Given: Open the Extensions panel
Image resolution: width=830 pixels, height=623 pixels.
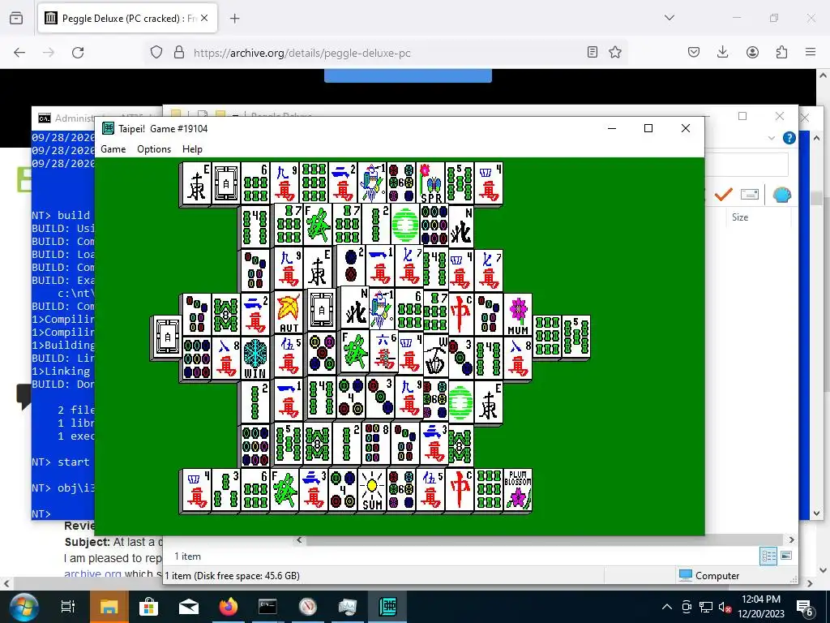Looking at the screenshot, I should point(781,52).
